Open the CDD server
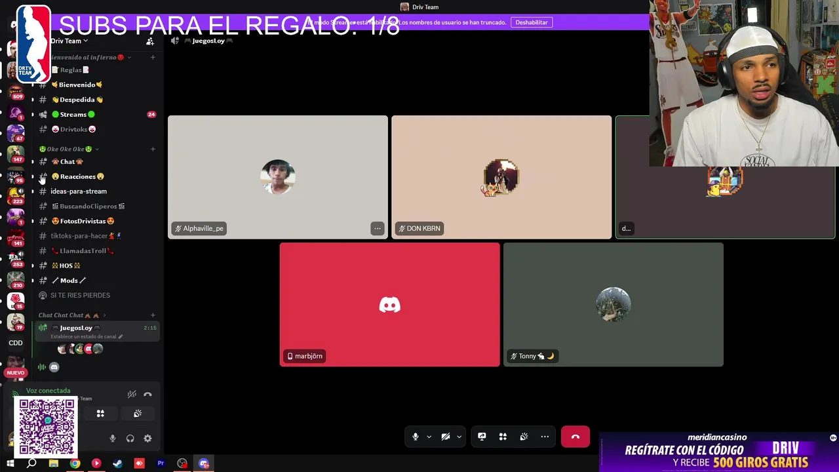 click(x=16, y=343)
